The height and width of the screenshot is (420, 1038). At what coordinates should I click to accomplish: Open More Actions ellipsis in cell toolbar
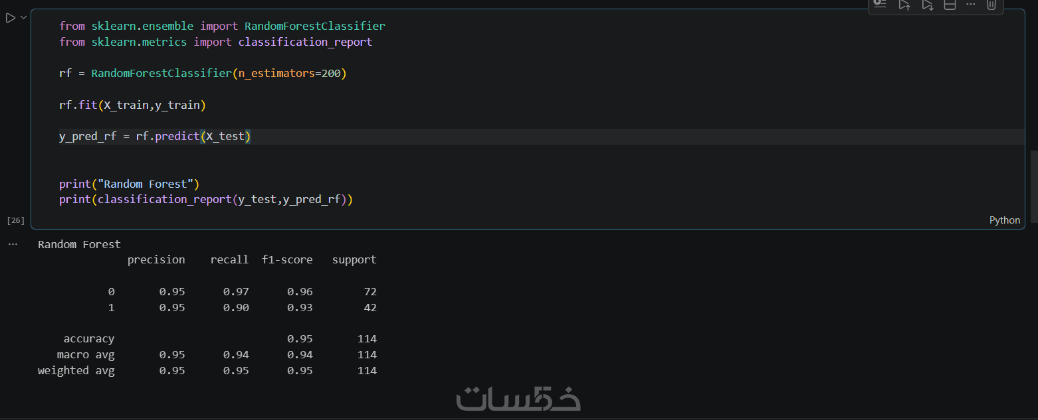click(x=971, y=4)
